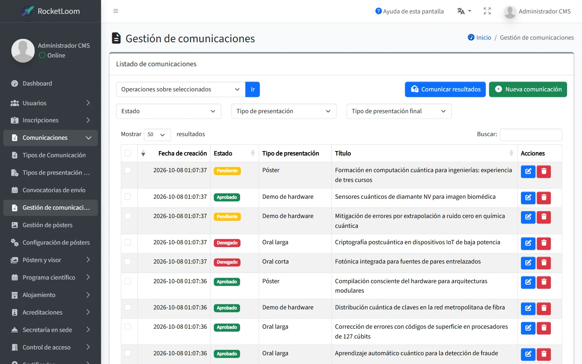Edit the Distribución cuántica de claves row

[528, 308]
